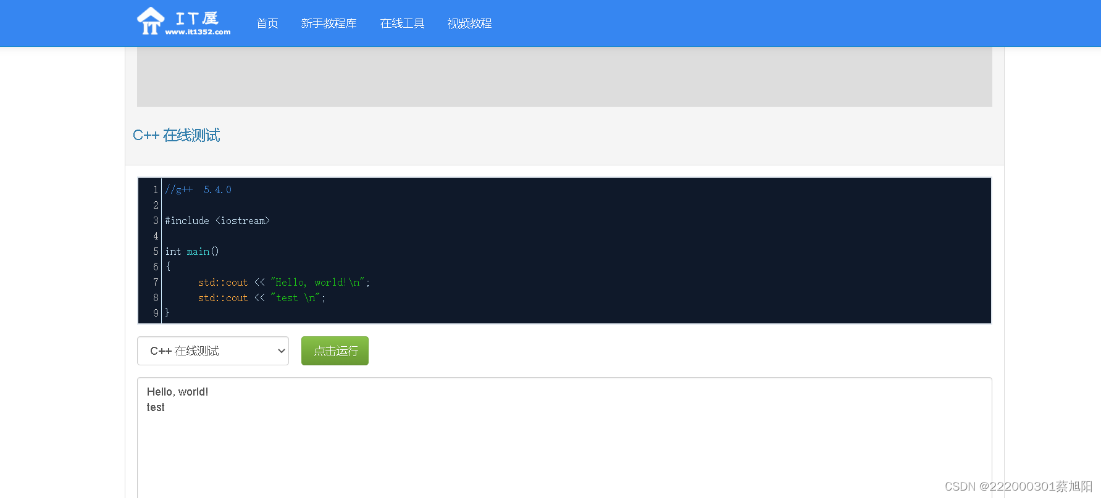1101x498 pixels.
Task: Open the 在线工具 nav item
Action: click(x=402, y=23)
